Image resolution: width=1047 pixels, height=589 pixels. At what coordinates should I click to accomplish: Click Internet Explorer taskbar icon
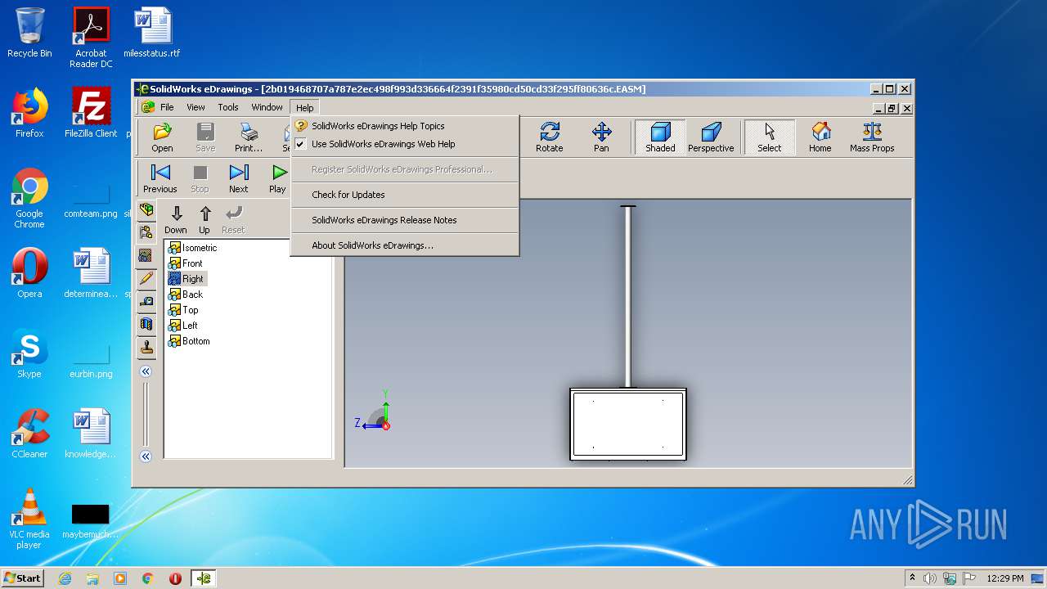(65, 578)
